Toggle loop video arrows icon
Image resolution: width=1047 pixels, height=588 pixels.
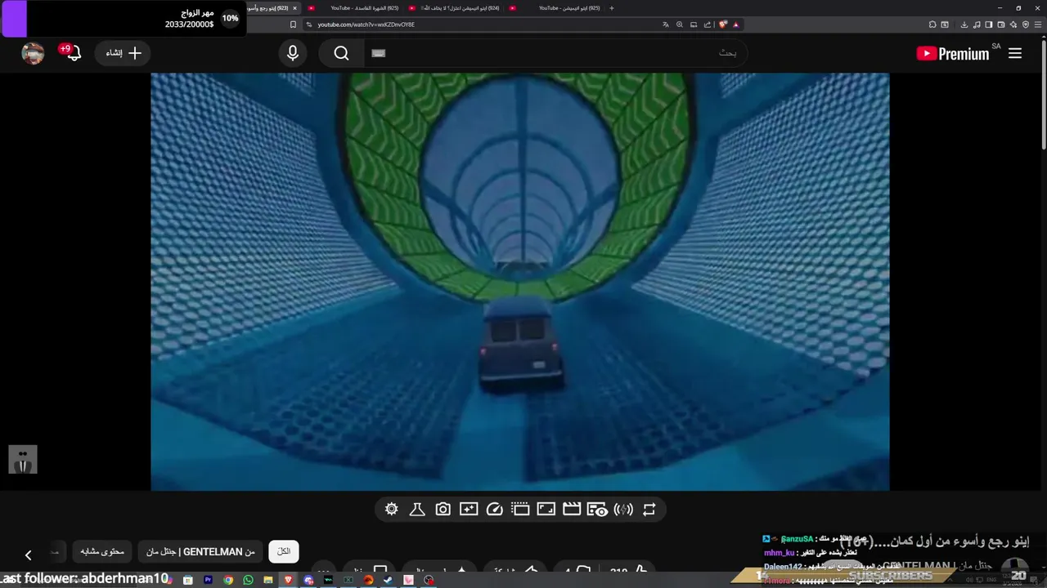point(649,510)
